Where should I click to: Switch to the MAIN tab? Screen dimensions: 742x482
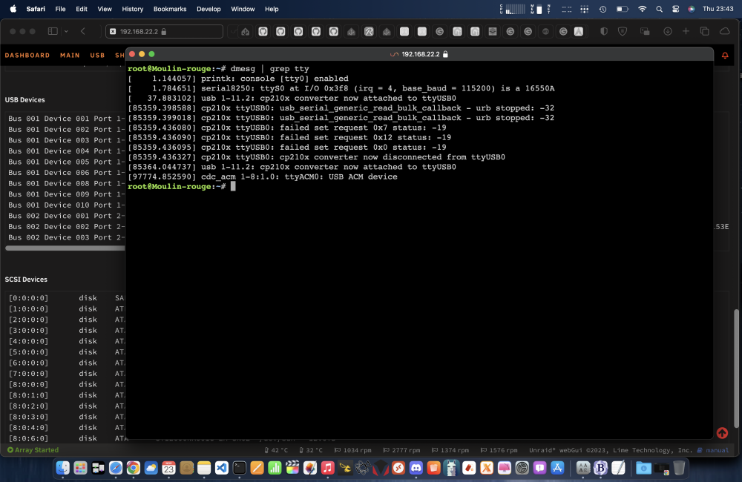(70, 56)
